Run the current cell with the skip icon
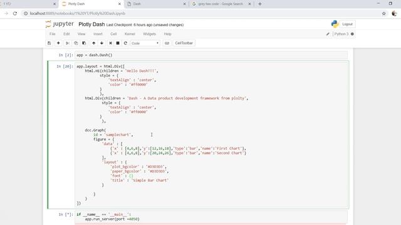Viewport: 401px width, 225px height. [x=110, y=43]
